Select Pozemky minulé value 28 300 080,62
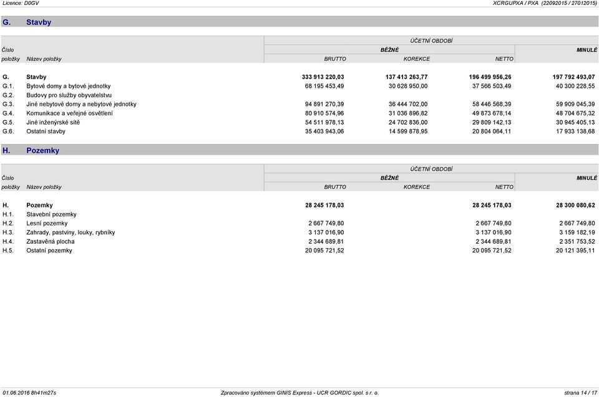Screen dimensions: 599x397 point(575,206)
